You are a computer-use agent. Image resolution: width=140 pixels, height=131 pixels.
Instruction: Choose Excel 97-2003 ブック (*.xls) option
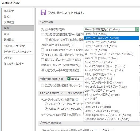point(111,46)
